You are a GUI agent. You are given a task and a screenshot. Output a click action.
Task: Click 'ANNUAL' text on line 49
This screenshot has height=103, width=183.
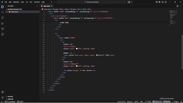(x=66, y=53)
